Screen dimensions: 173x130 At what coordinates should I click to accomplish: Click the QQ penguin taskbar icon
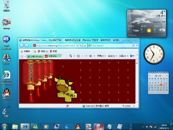78,127
